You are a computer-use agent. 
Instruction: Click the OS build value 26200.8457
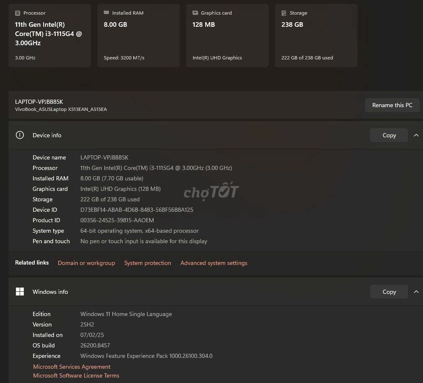pyautogui.click(x=95, y=345)
